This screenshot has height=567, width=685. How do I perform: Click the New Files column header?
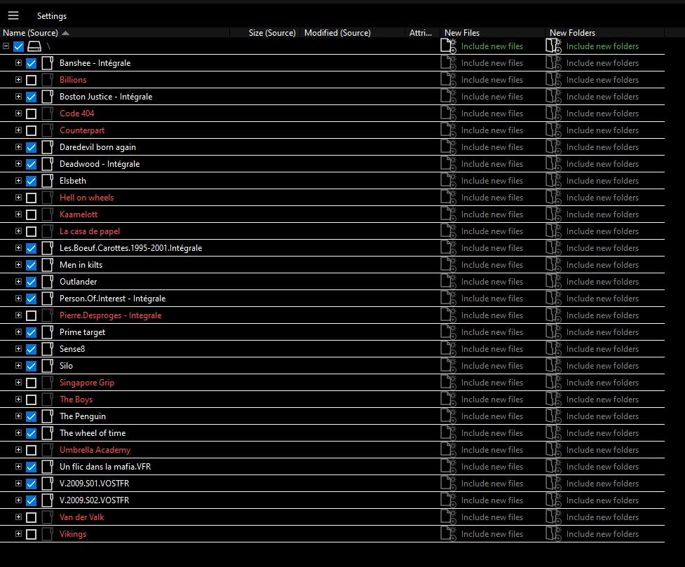coord(492,33)
